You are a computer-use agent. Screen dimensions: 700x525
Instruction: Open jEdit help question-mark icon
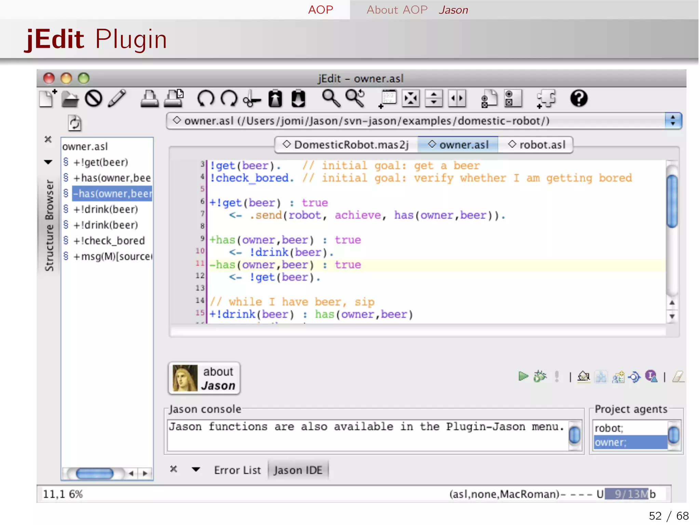coord(579,99)
